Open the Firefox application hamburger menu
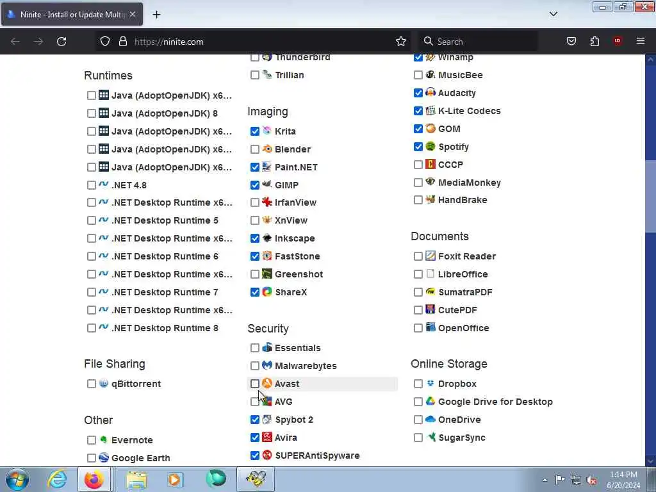This screenshot has height=492, width=656. click(x=641, y=42)
